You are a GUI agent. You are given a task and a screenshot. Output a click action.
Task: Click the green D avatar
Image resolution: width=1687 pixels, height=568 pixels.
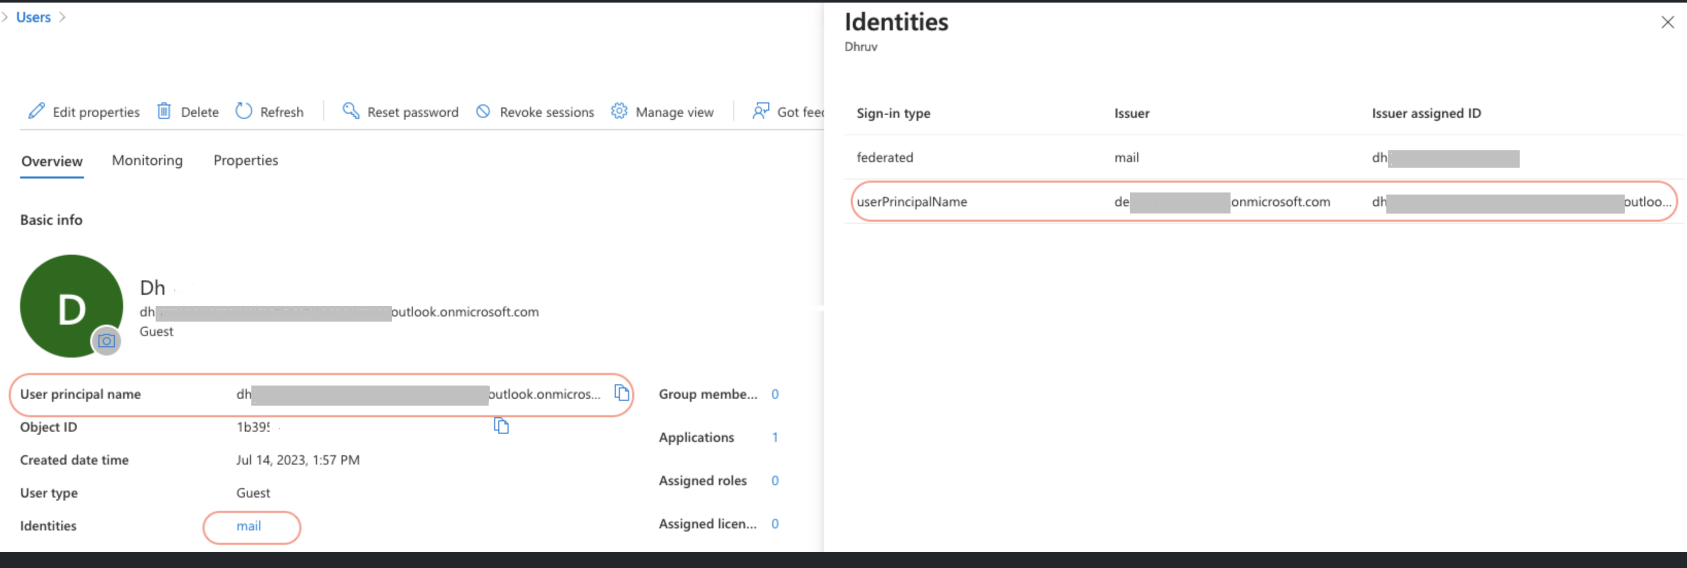pos(72,306)
